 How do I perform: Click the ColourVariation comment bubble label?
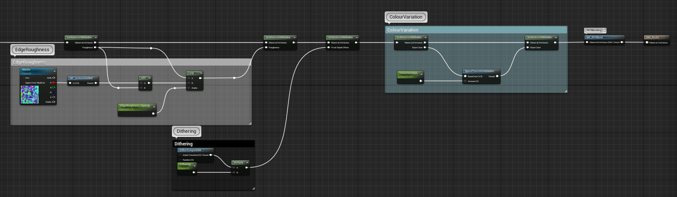pos(406,17)
